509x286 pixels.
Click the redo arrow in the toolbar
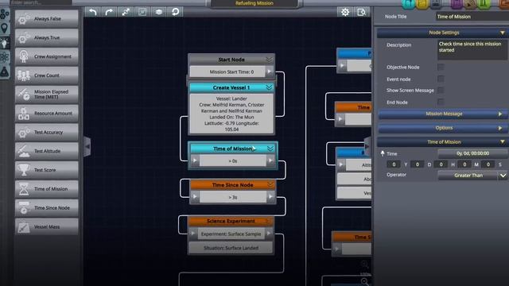[x=109, y=13]
